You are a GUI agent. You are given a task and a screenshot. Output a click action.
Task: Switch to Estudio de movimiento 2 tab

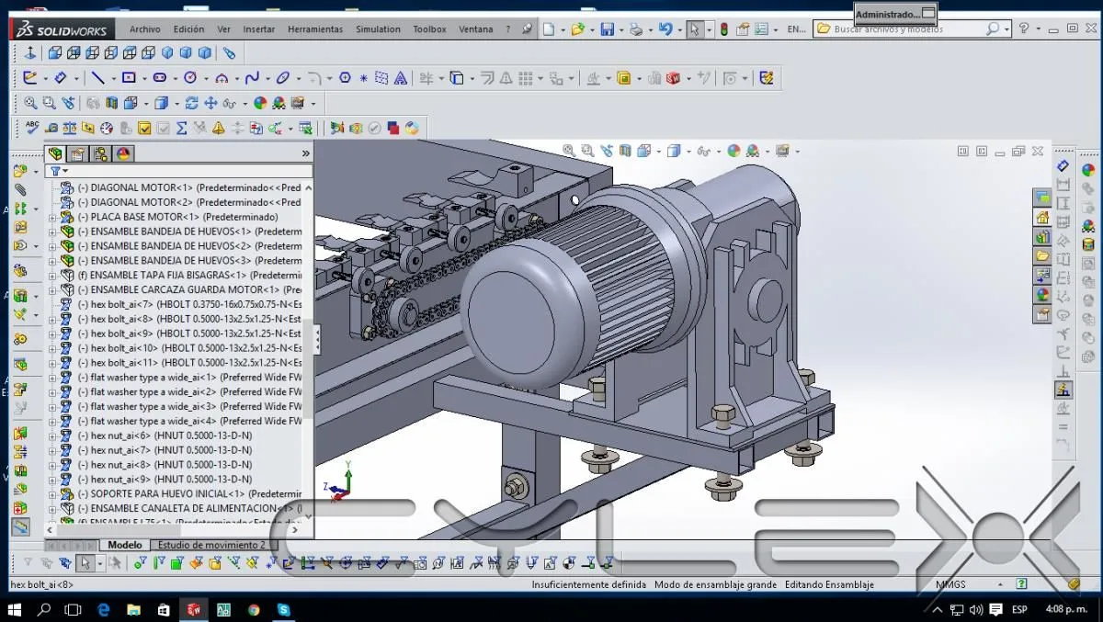coord(211,545)
